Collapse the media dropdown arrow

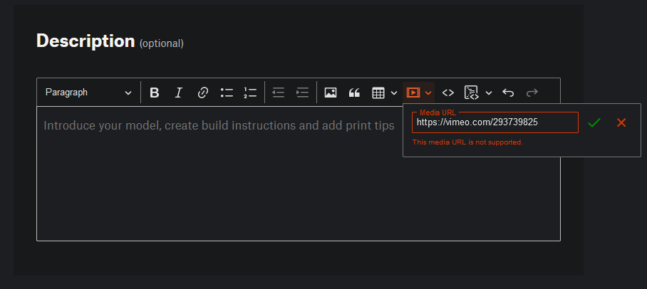tap(428, 93)
